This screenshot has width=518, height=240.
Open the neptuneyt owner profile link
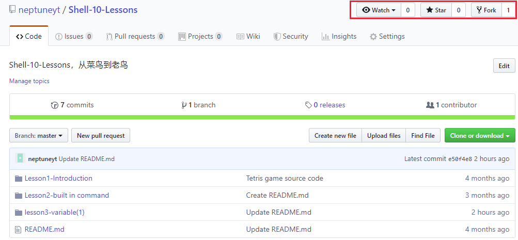tap(39, 10)
